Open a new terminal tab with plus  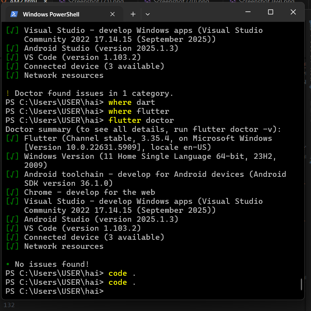[133, 14]
